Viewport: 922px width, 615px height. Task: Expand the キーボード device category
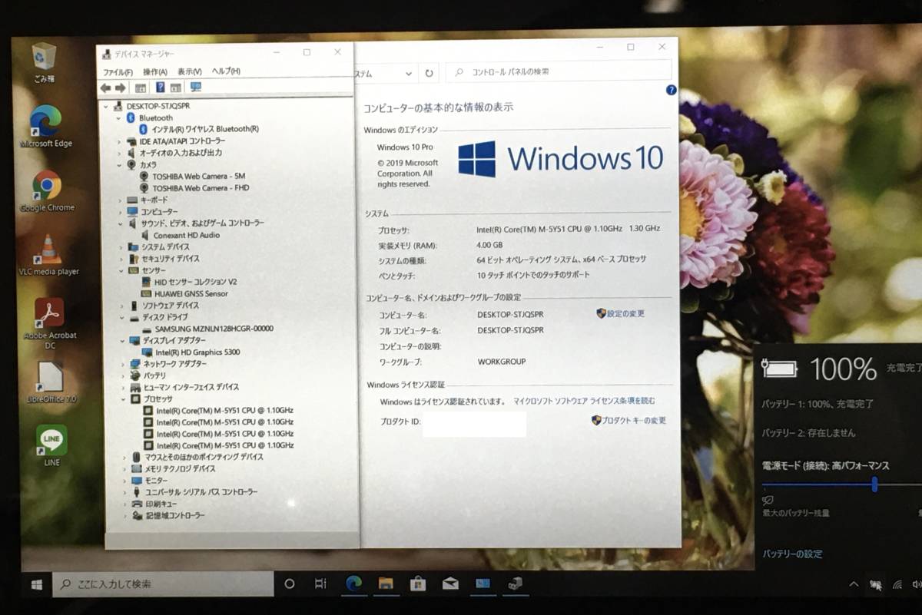tap(120, 200)
